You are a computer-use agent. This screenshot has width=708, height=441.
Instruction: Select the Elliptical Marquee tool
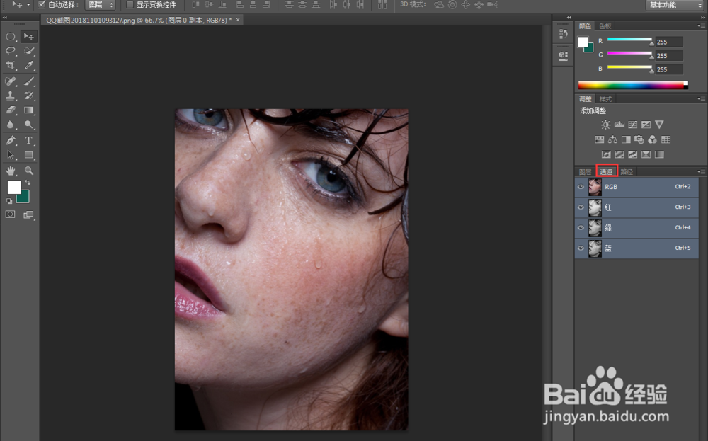click(x=11, y=37)
